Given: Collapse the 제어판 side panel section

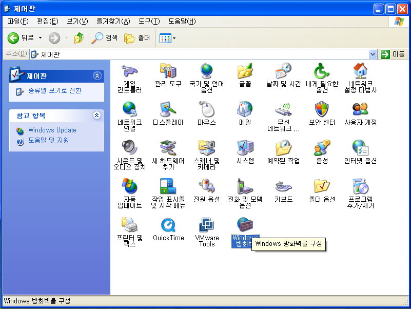Looking at the screenshot, I should pos(97,76).
